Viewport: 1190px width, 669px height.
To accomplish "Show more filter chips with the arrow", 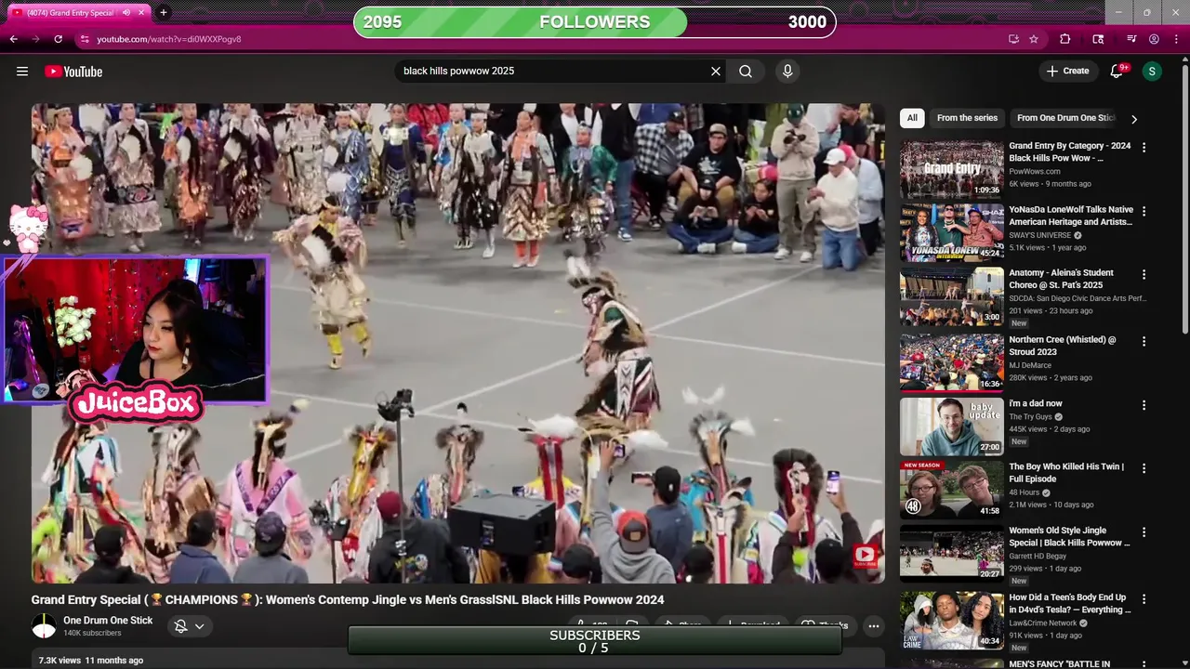I will coord(1133,119).
